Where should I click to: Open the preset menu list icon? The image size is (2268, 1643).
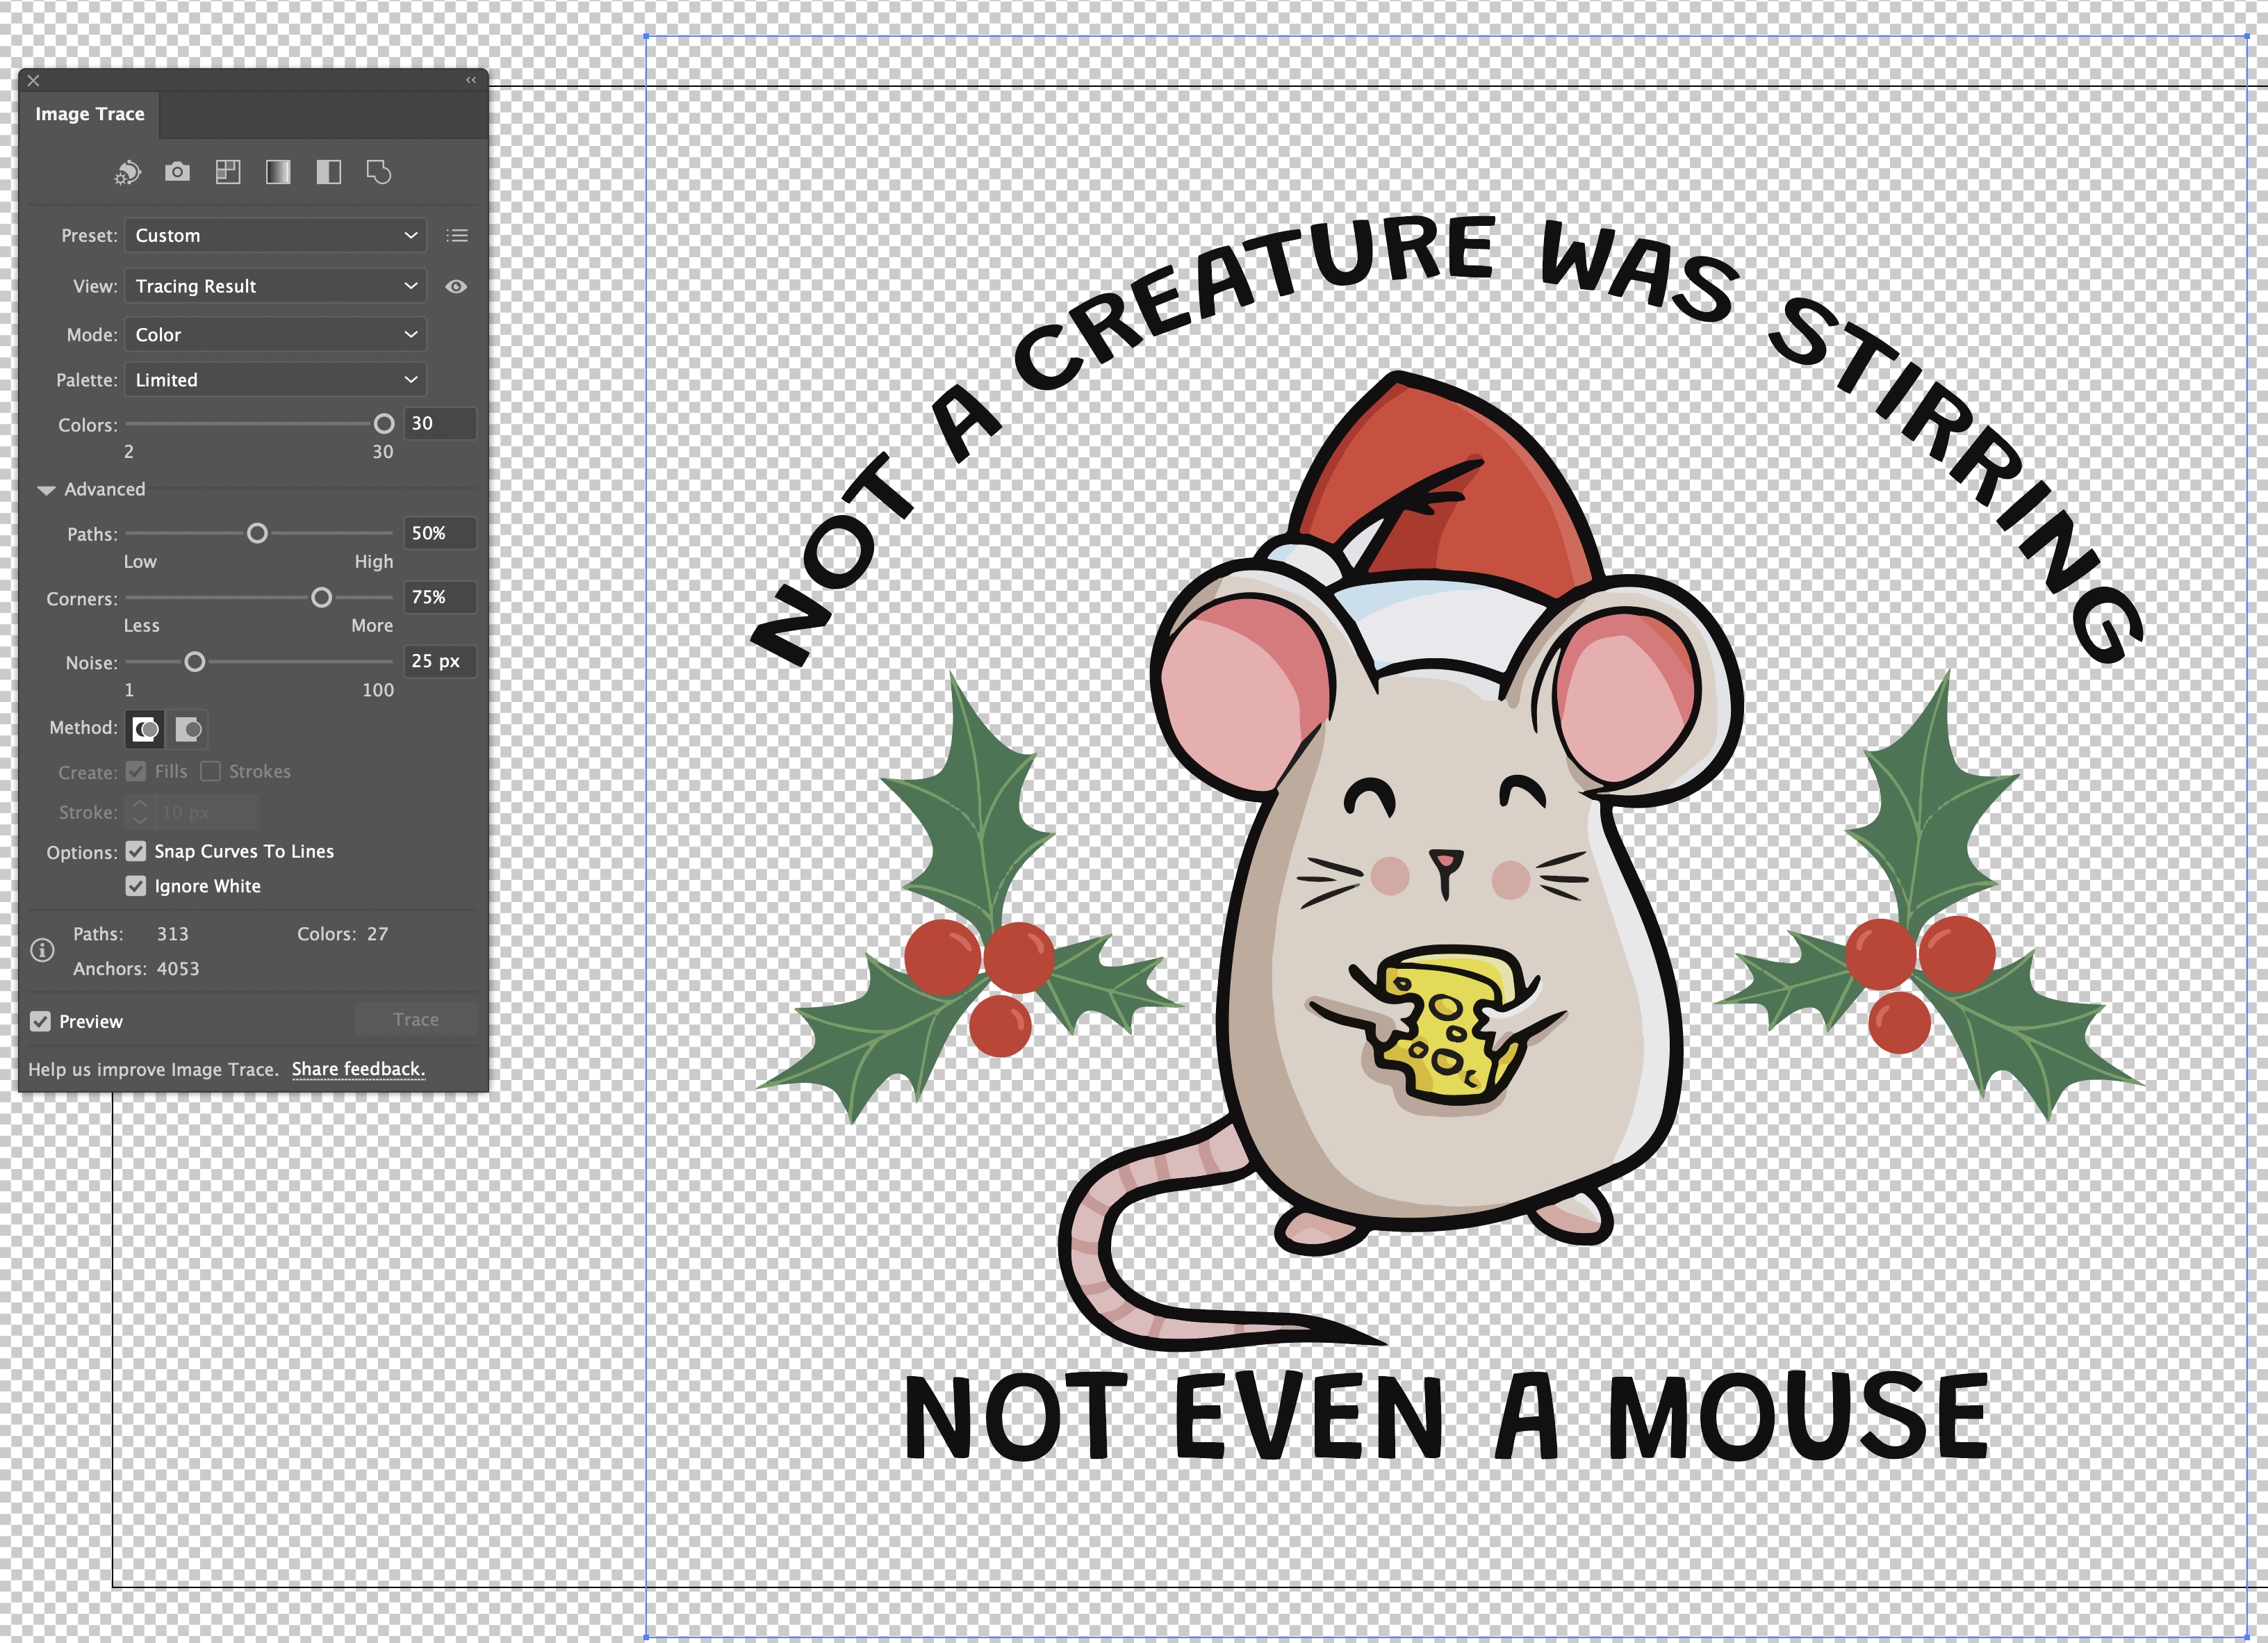457,235
